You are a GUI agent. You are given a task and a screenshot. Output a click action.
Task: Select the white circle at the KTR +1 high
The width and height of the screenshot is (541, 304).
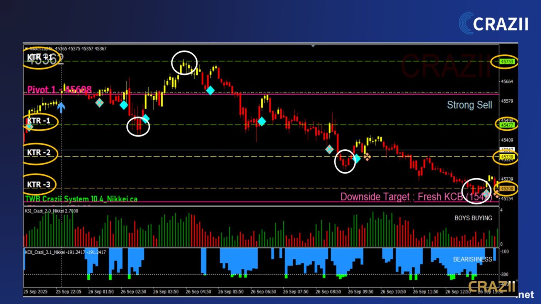pyautogui.click(x=184, y=62)
